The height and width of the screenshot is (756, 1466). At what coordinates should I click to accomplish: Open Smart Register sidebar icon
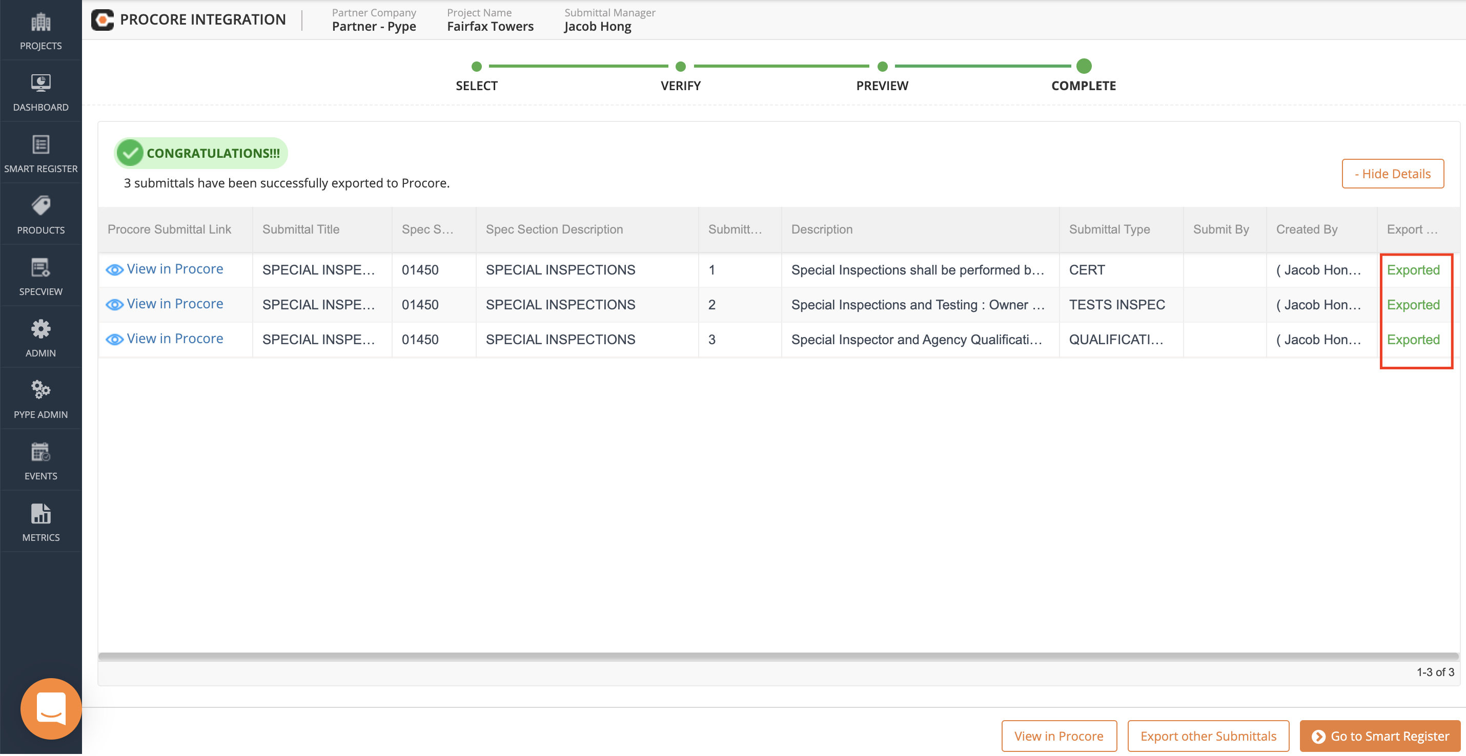tap(40, 145)
